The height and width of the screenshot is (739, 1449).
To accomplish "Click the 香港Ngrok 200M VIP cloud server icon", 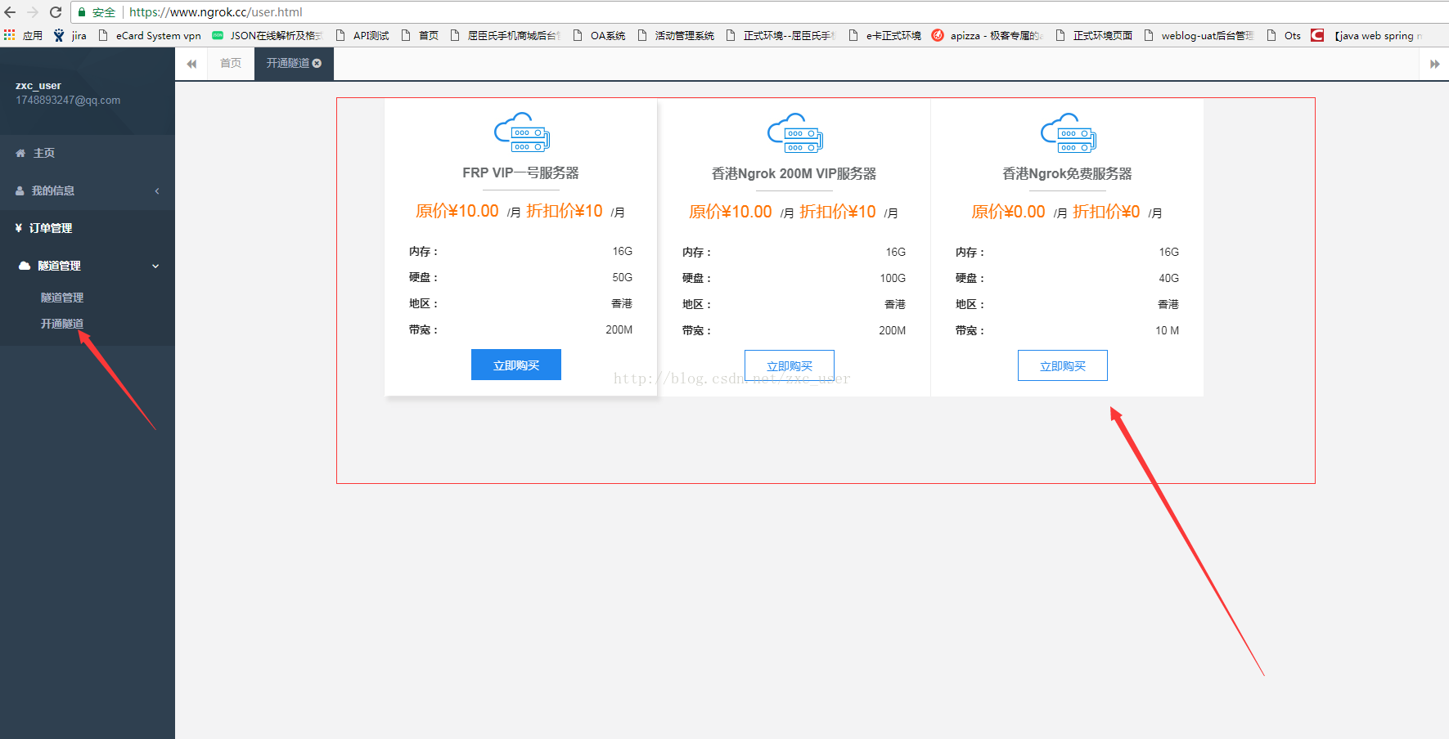I will (x=794, y=133).
